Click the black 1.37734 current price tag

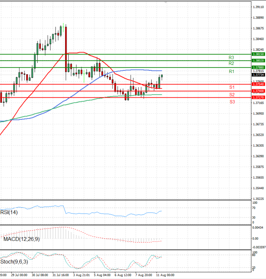(258, 75)
